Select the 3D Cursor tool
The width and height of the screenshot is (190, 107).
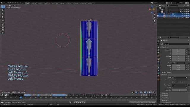(x=3, y=29)
